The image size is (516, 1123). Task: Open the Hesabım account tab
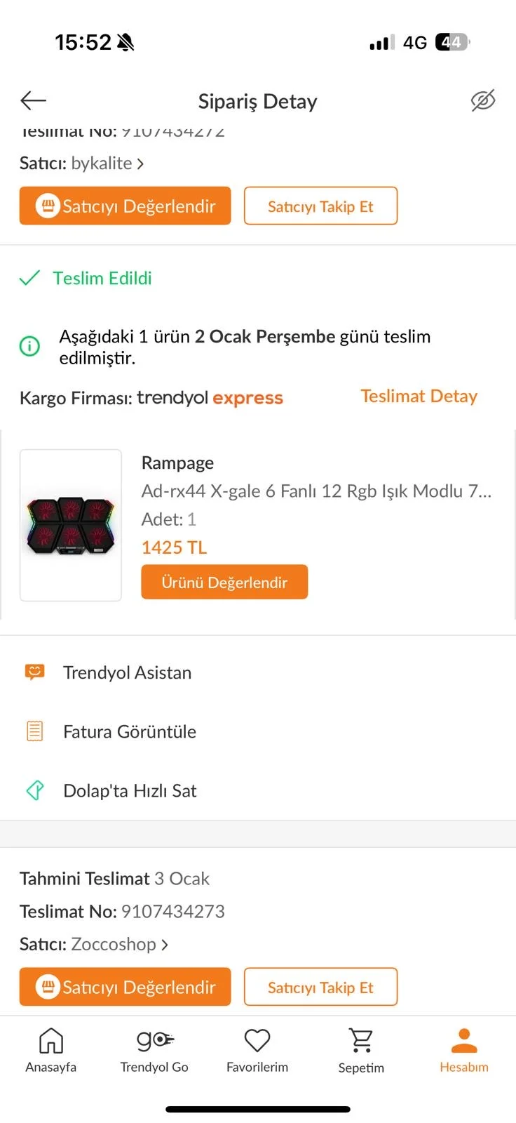tap(464, 1050)
